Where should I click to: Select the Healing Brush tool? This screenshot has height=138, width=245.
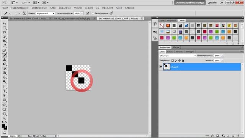point(4,51)
